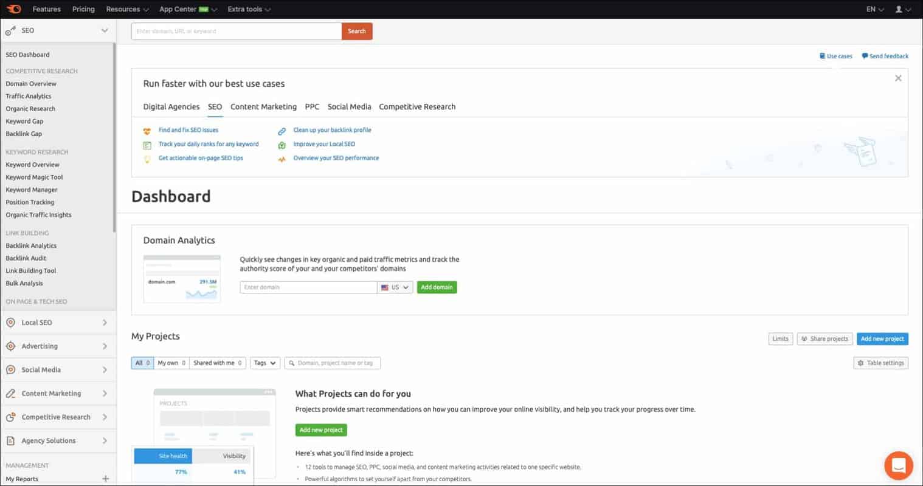Open the user account icon menu

click(x=903, y=9)
